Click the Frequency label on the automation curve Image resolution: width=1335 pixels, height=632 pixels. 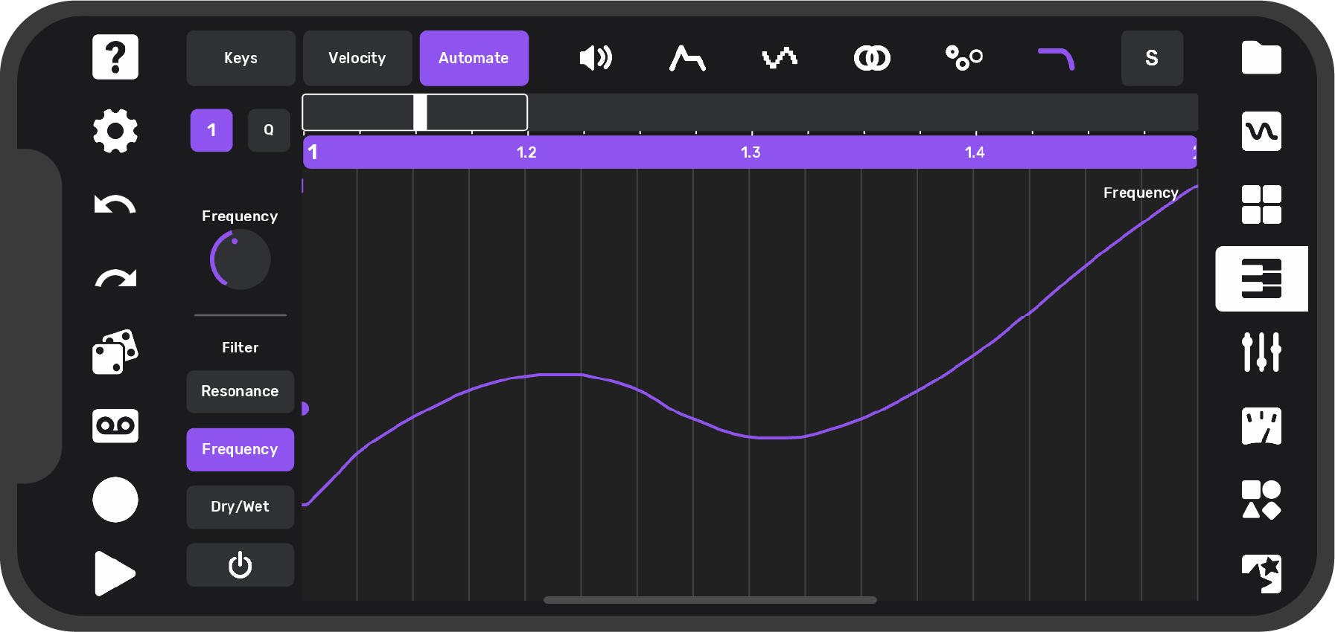1141,193
